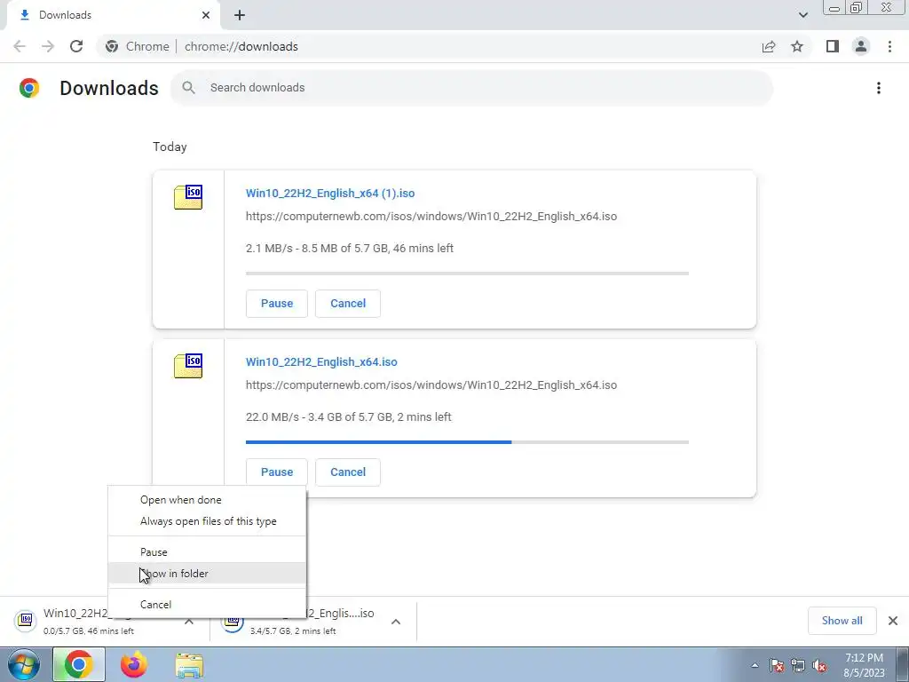Click the Chrome logo beside Downloads heading
Viewport: 909px width, 682px height.
(x=29, y=88)
